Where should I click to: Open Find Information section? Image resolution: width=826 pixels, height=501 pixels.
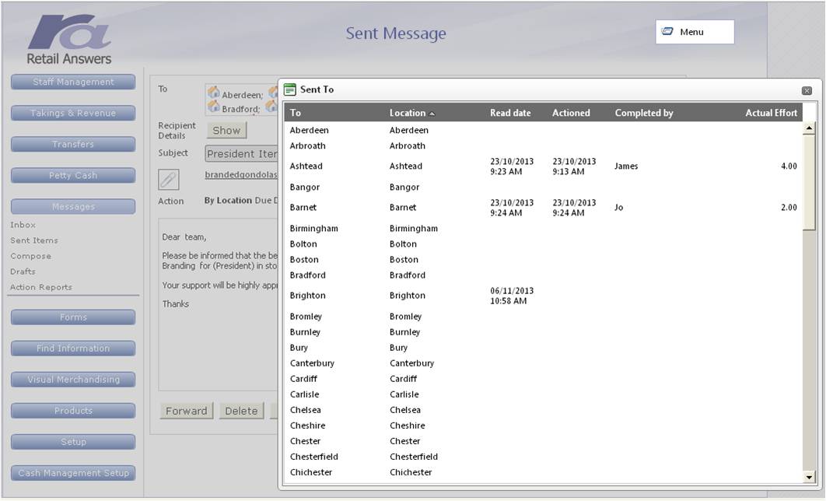pos(73,349)
